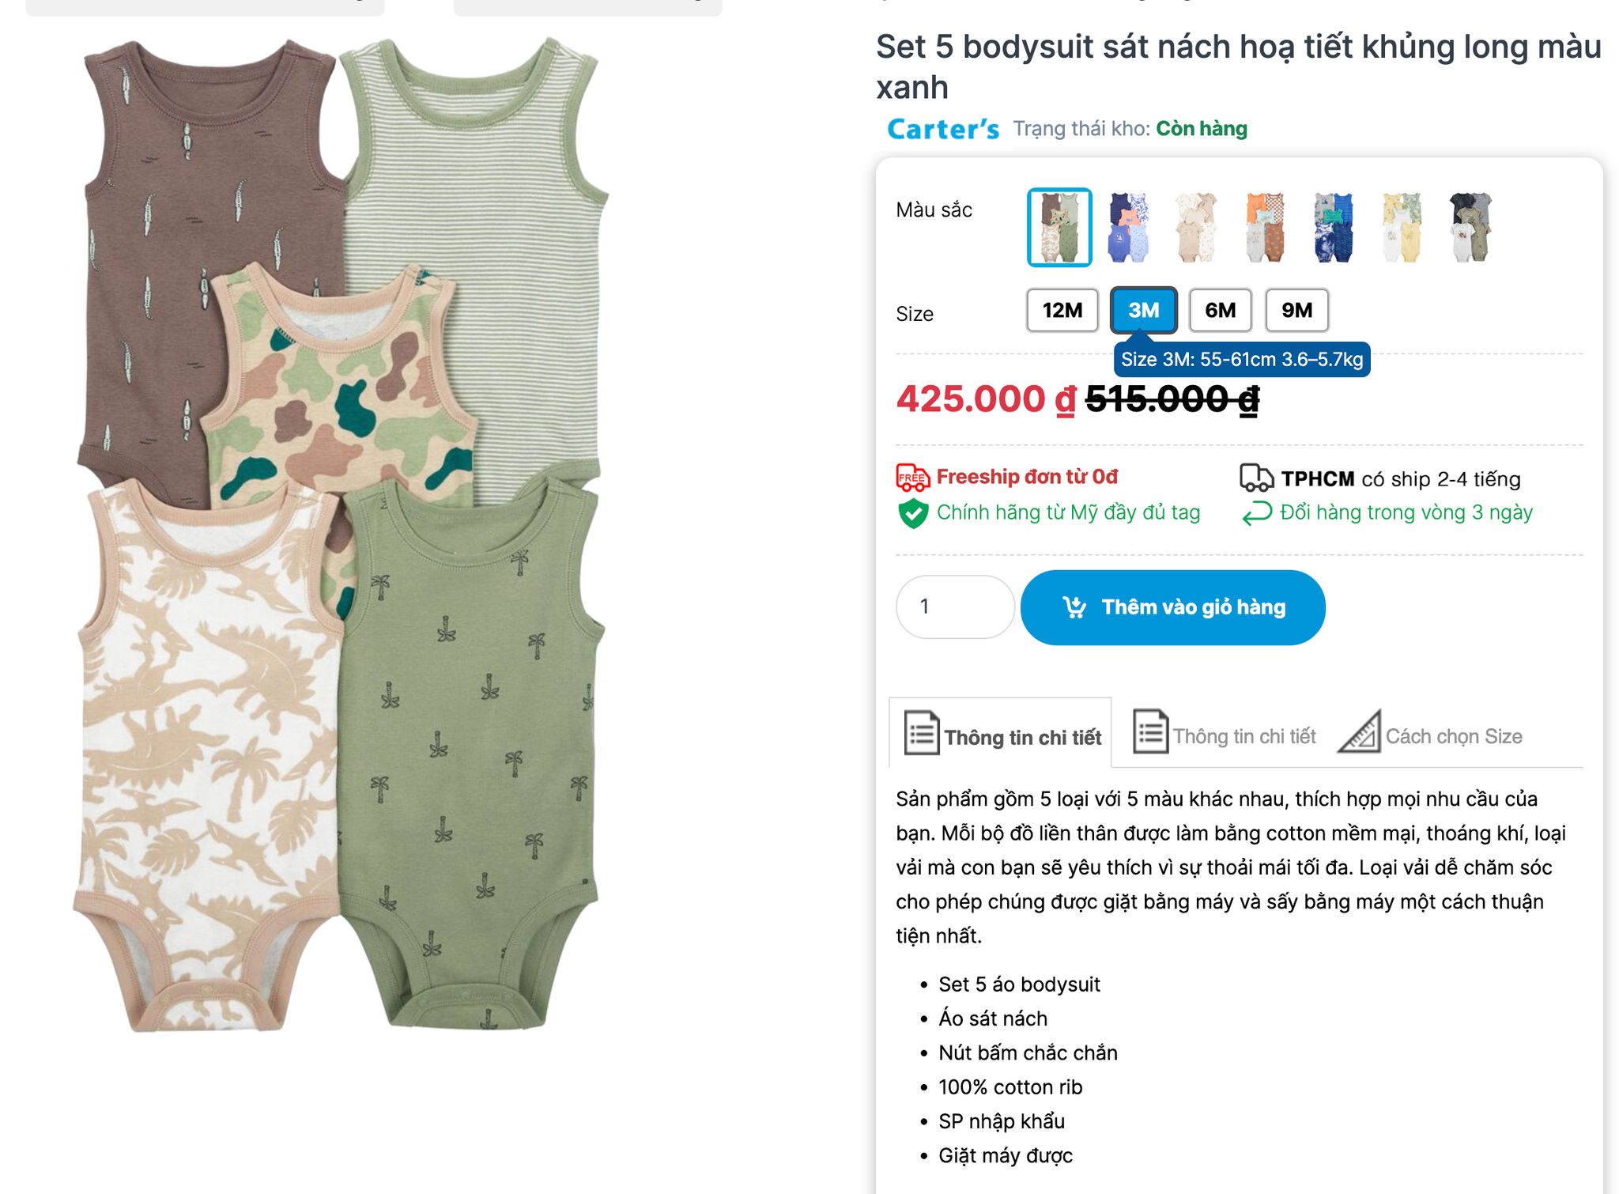Choose the orange and brown bodysuit color set
The height and width of the screenshot is (1194, 1619).
pos(1265,227)
